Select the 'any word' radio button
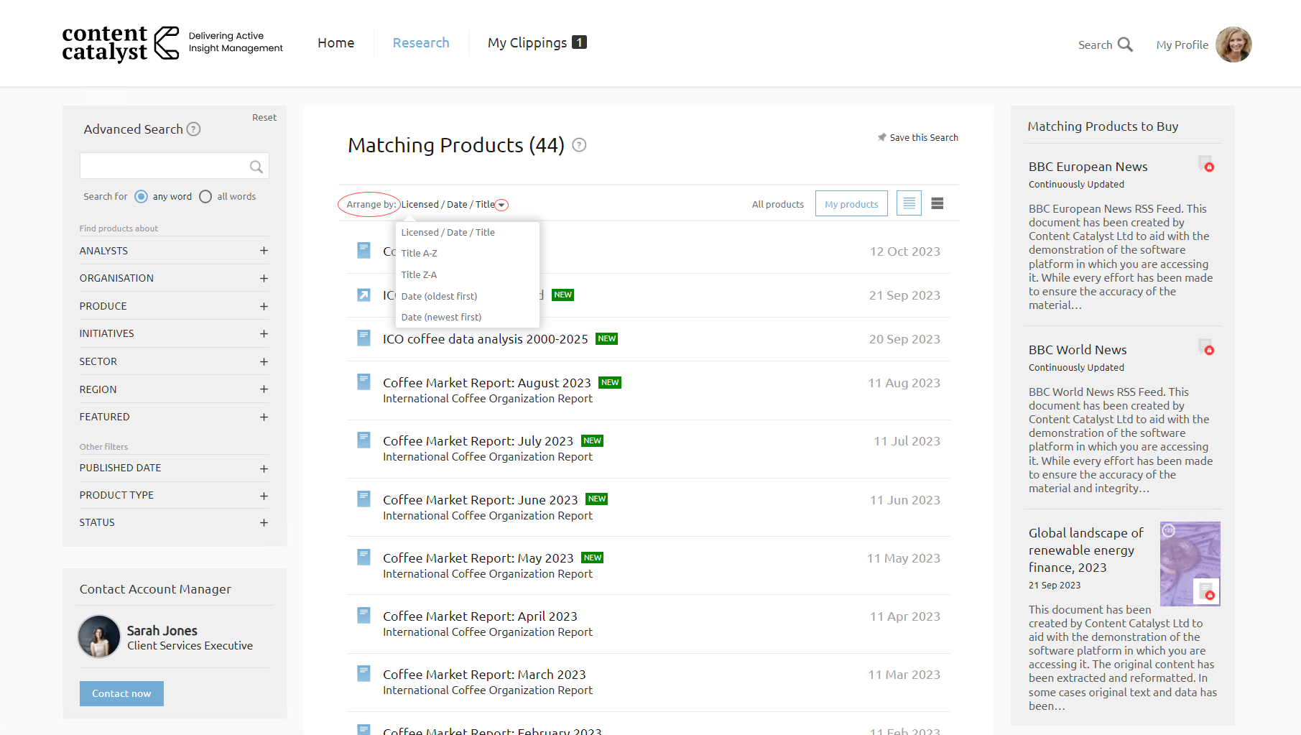Viewport: 1301px width, 735px height. pos(142,197)
